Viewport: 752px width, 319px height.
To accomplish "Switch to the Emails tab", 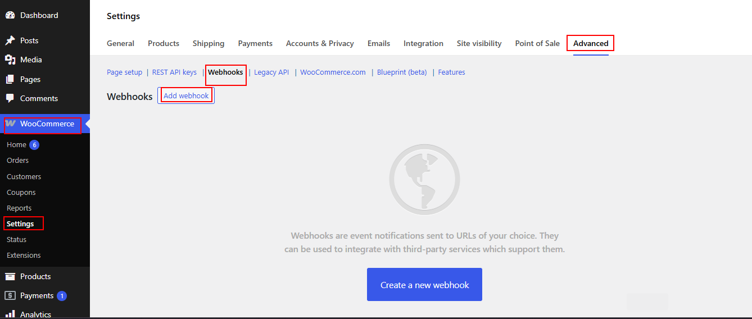I will tap(379, 43).
